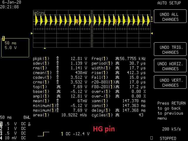Click the yellow trigger delay marker below grid
The height and width of the screenshot is (141, 188).
click(45, 48)
